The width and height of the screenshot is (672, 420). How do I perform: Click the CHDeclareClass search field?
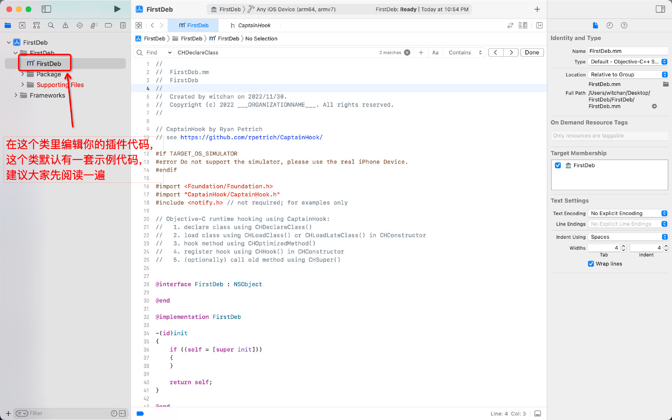pyautogui.click(x=276, y=52)
